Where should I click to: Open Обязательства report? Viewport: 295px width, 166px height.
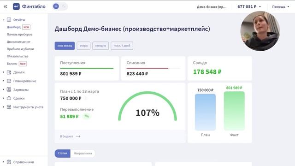click(18, 56)
